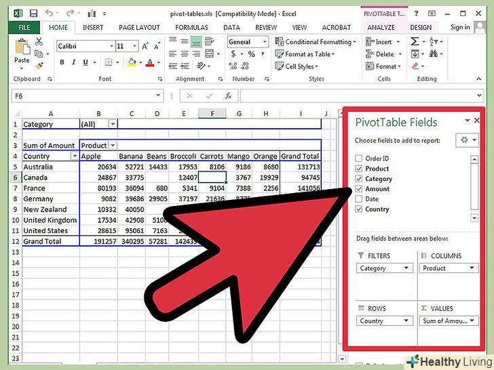Click the Cut scissors icon
The height and width of the screenshot is (370, 494).
[x=39, y=42]
